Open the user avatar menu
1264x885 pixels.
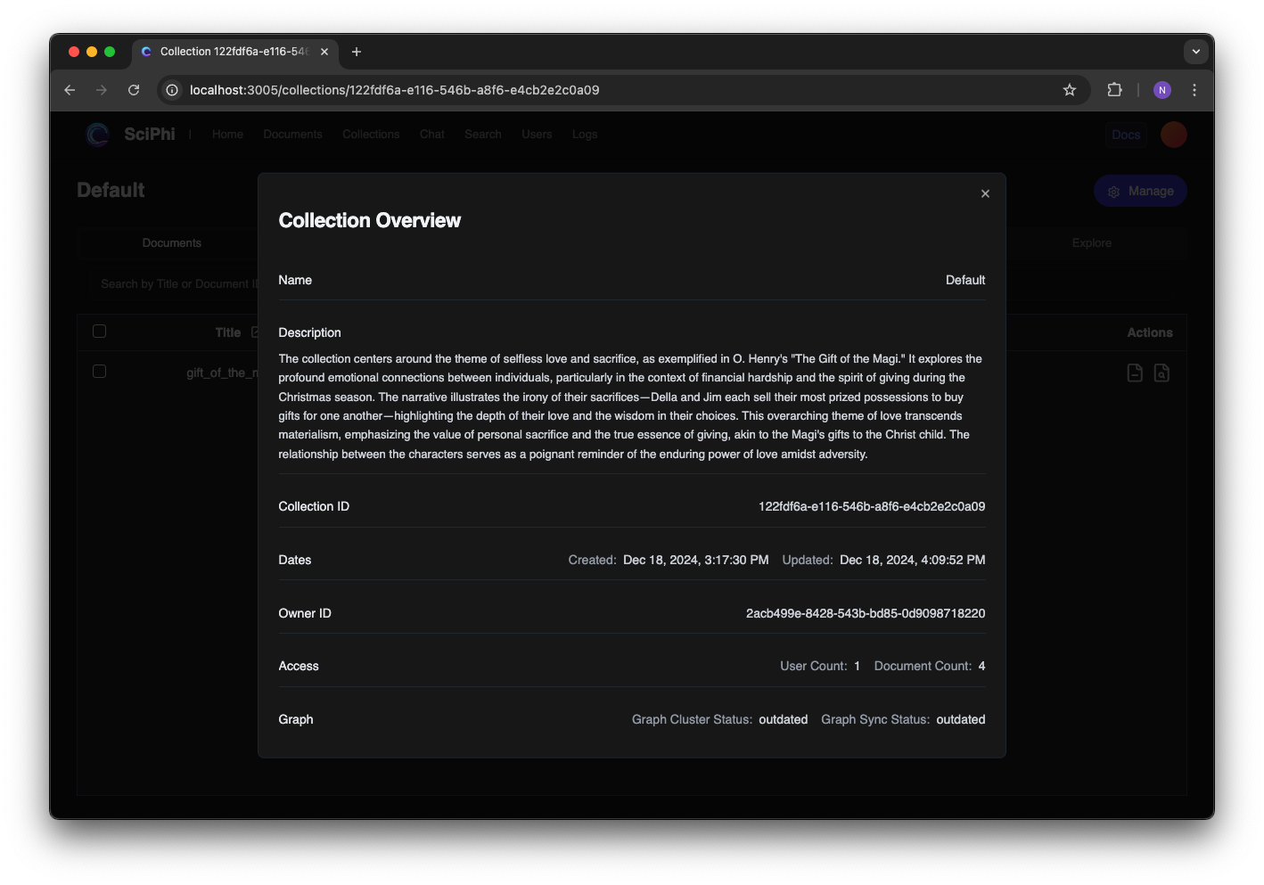(x=1173, y=135)
